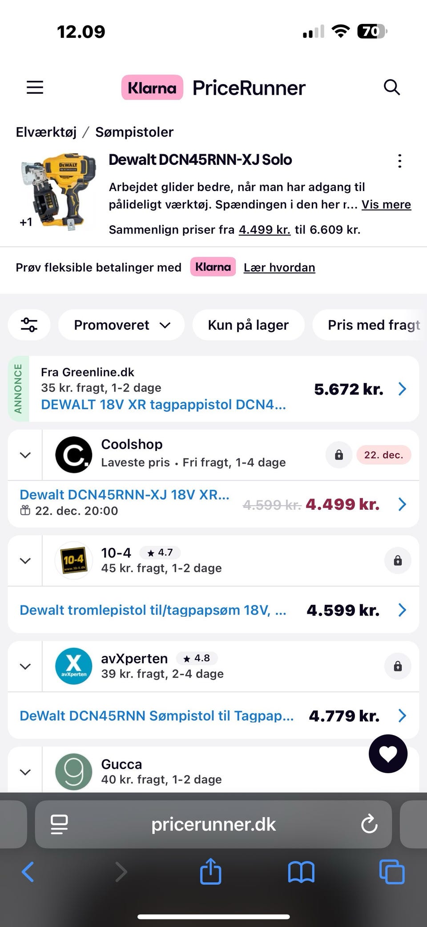Show Safari tabs overview
Screen dimensions: 427x927
coord(391,872)
